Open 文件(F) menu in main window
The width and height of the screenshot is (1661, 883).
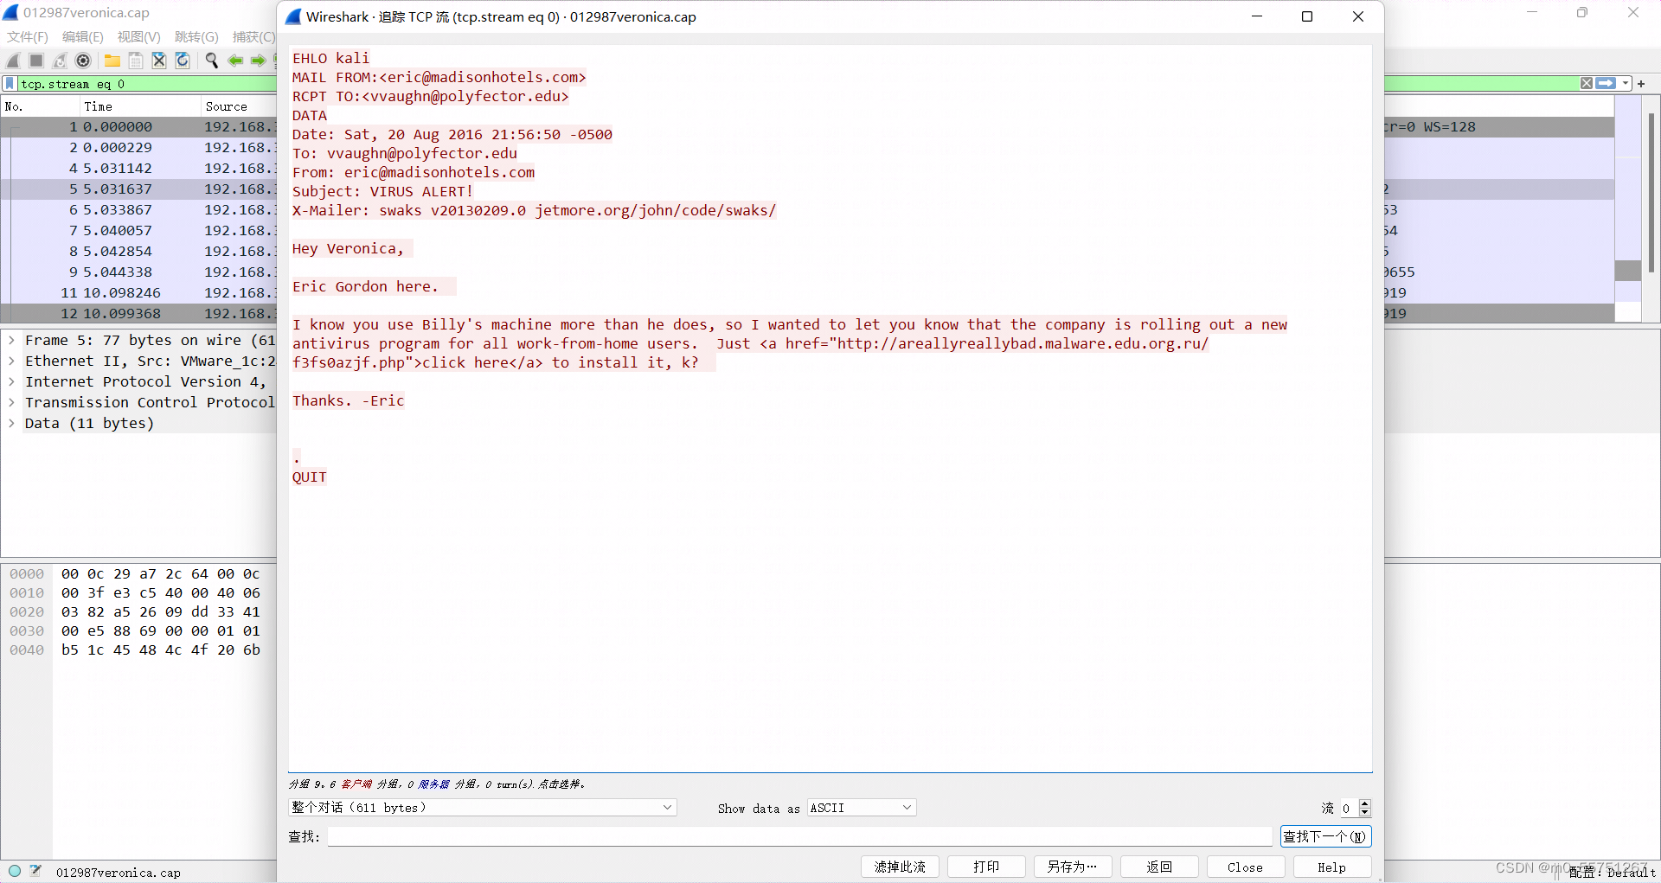click(x=28, y=37)
